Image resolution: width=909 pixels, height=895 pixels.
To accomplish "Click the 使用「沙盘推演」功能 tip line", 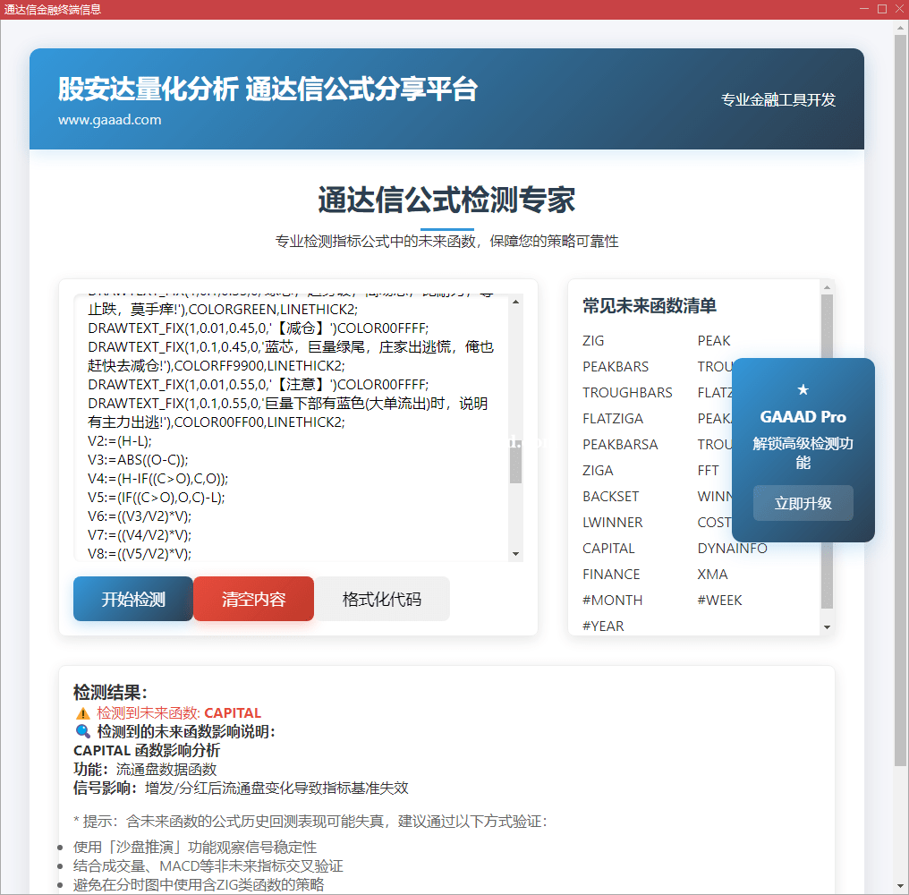I will click(x=195, y=847).
